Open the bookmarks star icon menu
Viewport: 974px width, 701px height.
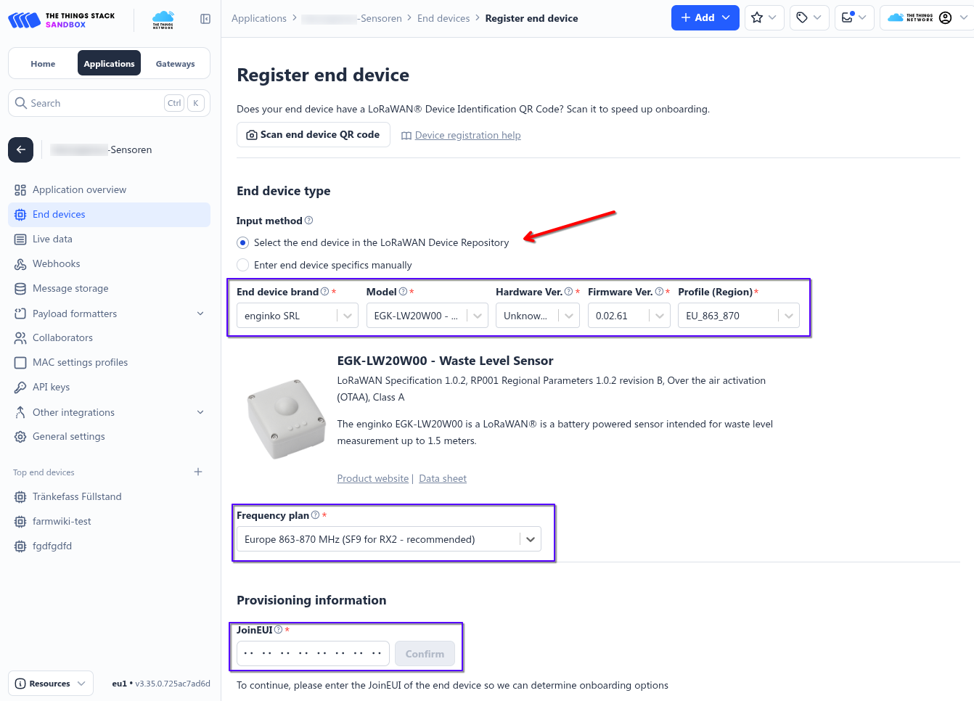click(764, 17)
